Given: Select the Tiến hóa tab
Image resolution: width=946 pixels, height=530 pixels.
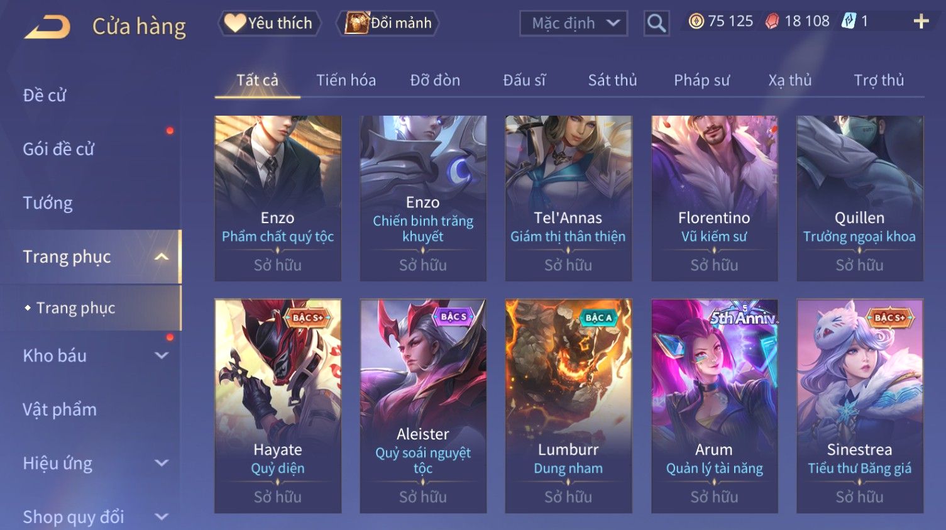Looking at the screenshot, I should pyautogui.click(x=346, y=80).
